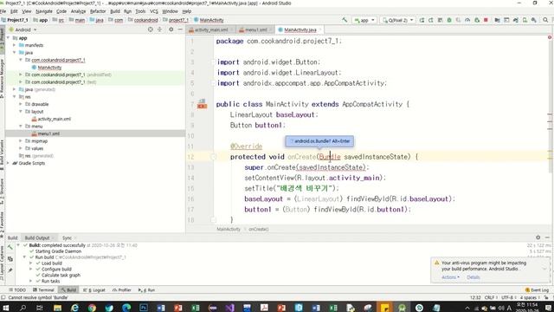The width and height of the screenshot is (554, 312).
Task: Open Resource Manager side tool window
Action: pos(2,78)
